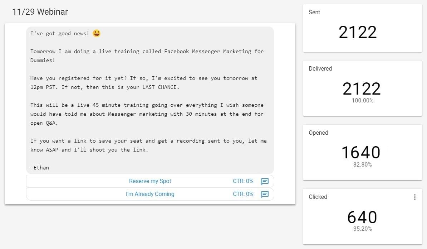The height and width of the screenshot is (249, 427).
Task: Click the 35.20% click rate
Action: coord(362,229)
